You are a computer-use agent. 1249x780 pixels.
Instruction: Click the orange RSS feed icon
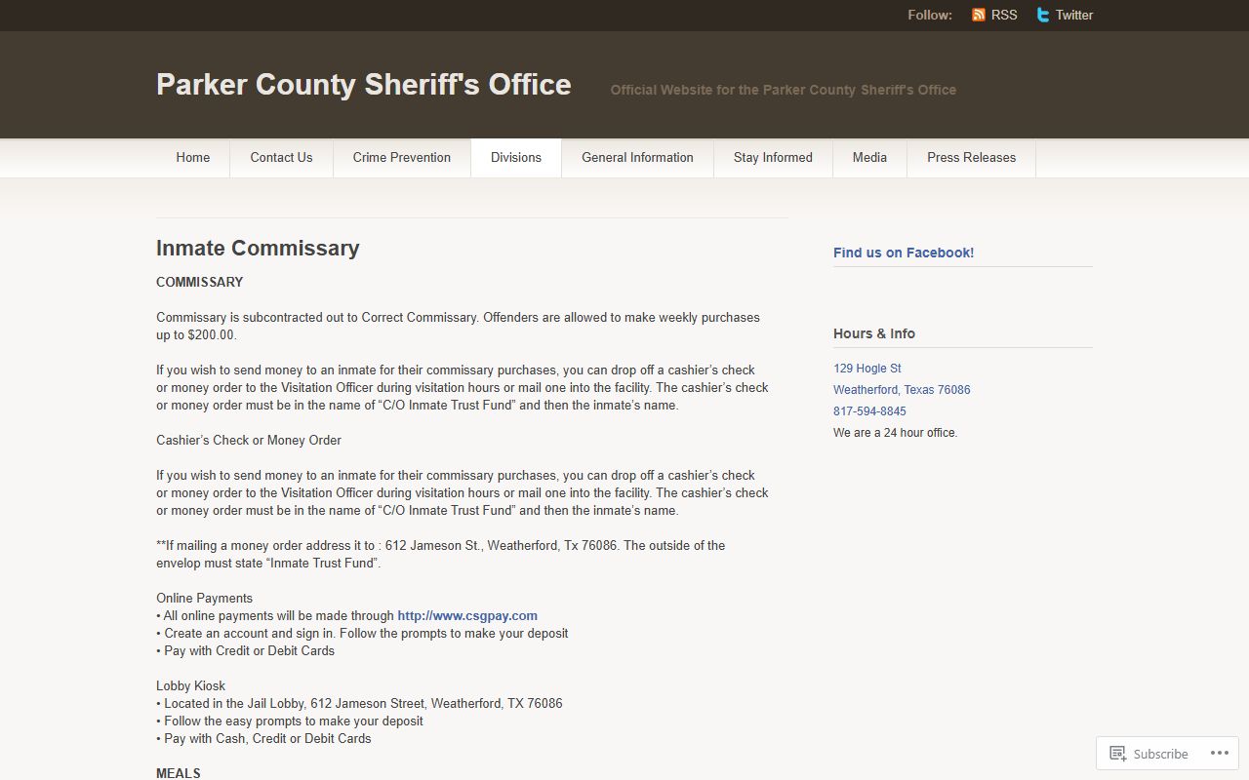pos(979,15)
